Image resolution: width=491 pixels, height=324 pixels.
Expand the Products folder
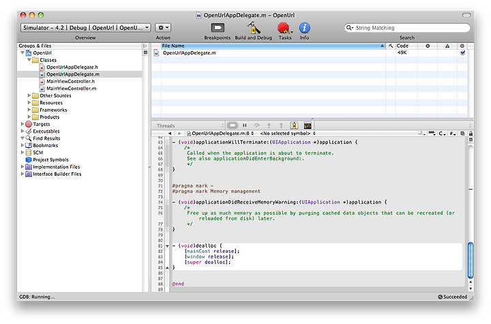[29, 117]
